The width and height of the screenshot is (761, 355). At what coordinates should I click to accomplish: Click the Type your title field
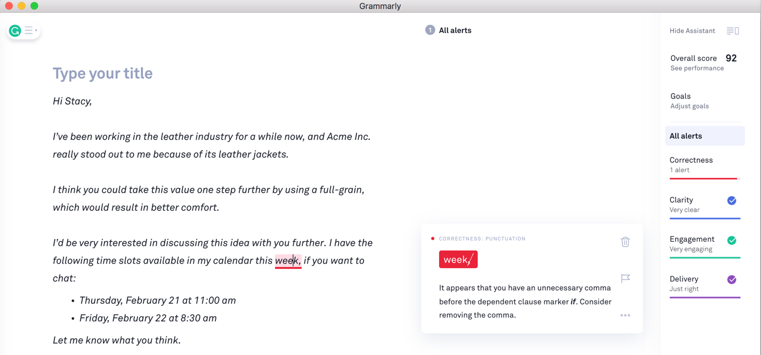pos(103,73)
